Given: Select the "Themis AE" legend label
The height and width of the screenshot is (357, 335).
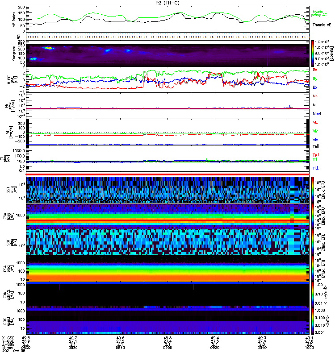Looking at the screenshot, I should point(322,25).
